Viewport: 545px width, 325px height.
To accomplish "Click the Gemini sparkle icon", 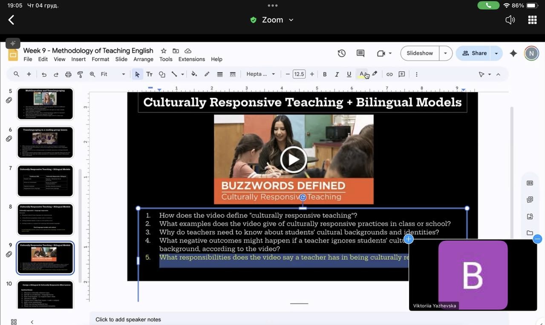I will click(x=513, y=53).
